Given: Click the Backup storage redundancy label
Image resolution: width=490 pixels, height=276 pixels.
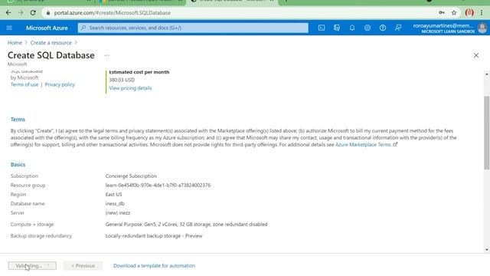Looking at the screenshot, I should coord(41,236).
